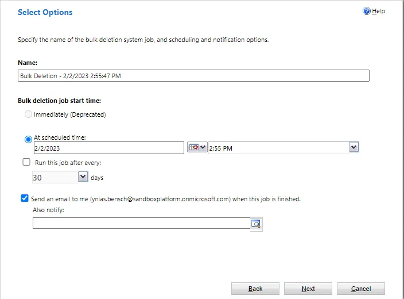Click the Select Options heading
The height and width of the screenshot is (299, 404).
point(45,12)
